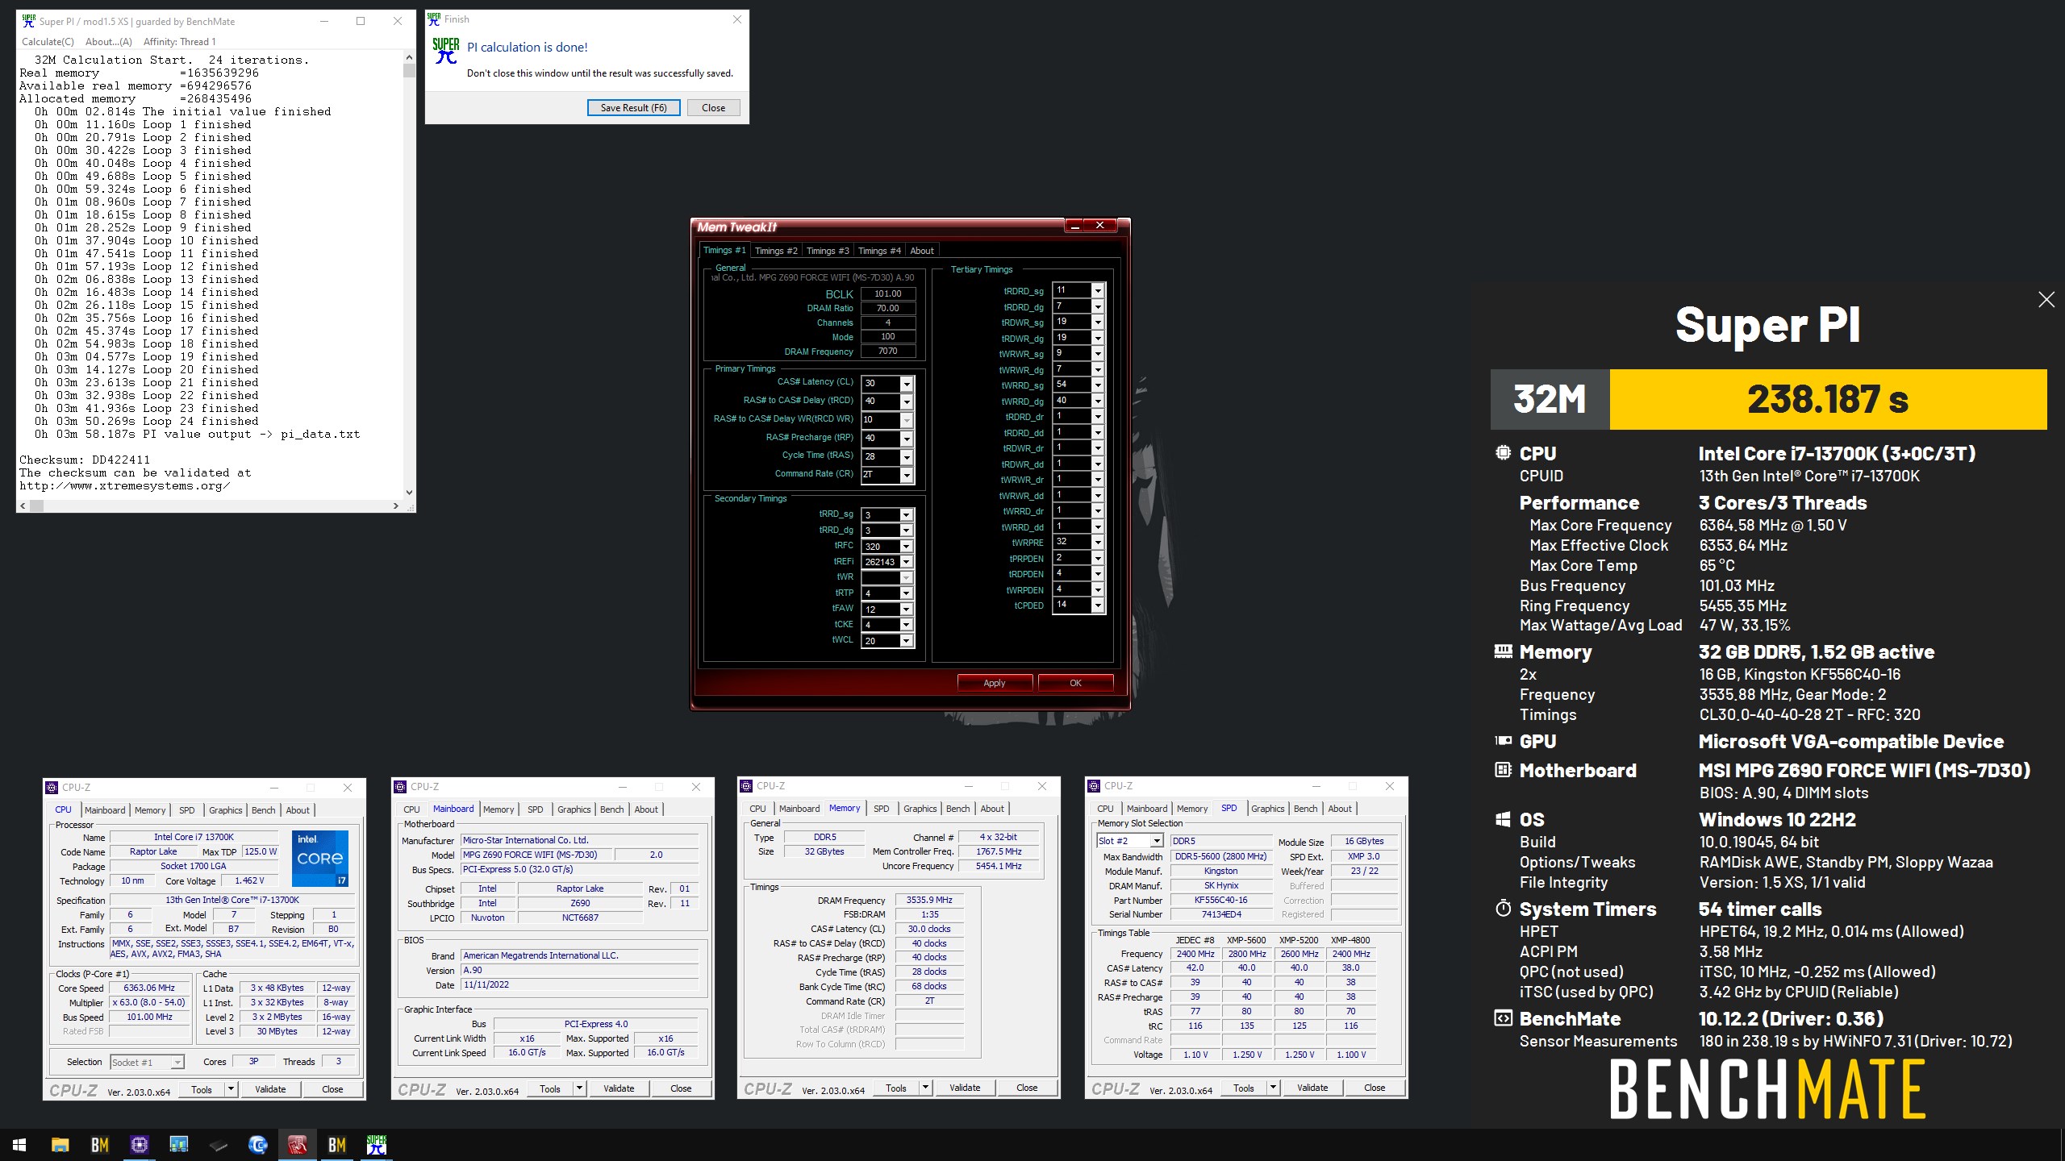Open the Timings #4 tab in MemTweakIt
This screenshot has height=1161, width=2065.
(879, 251)
